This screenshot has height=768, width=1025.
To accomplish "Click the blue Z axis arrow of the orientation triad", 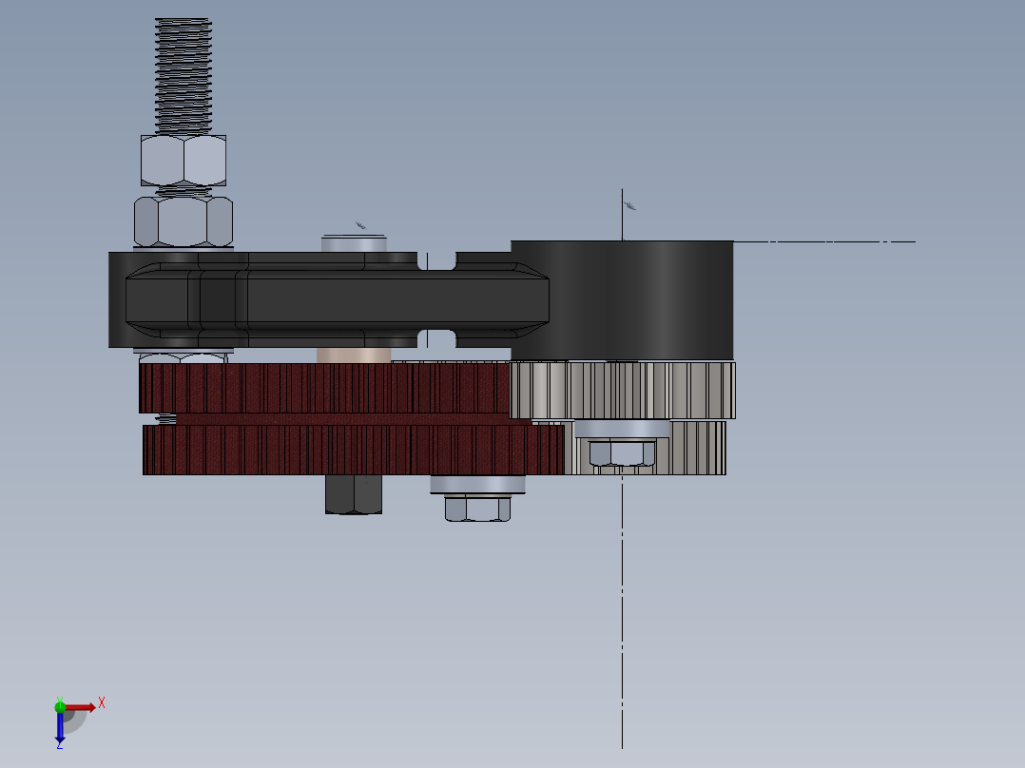I will click(x=60, y=726).
